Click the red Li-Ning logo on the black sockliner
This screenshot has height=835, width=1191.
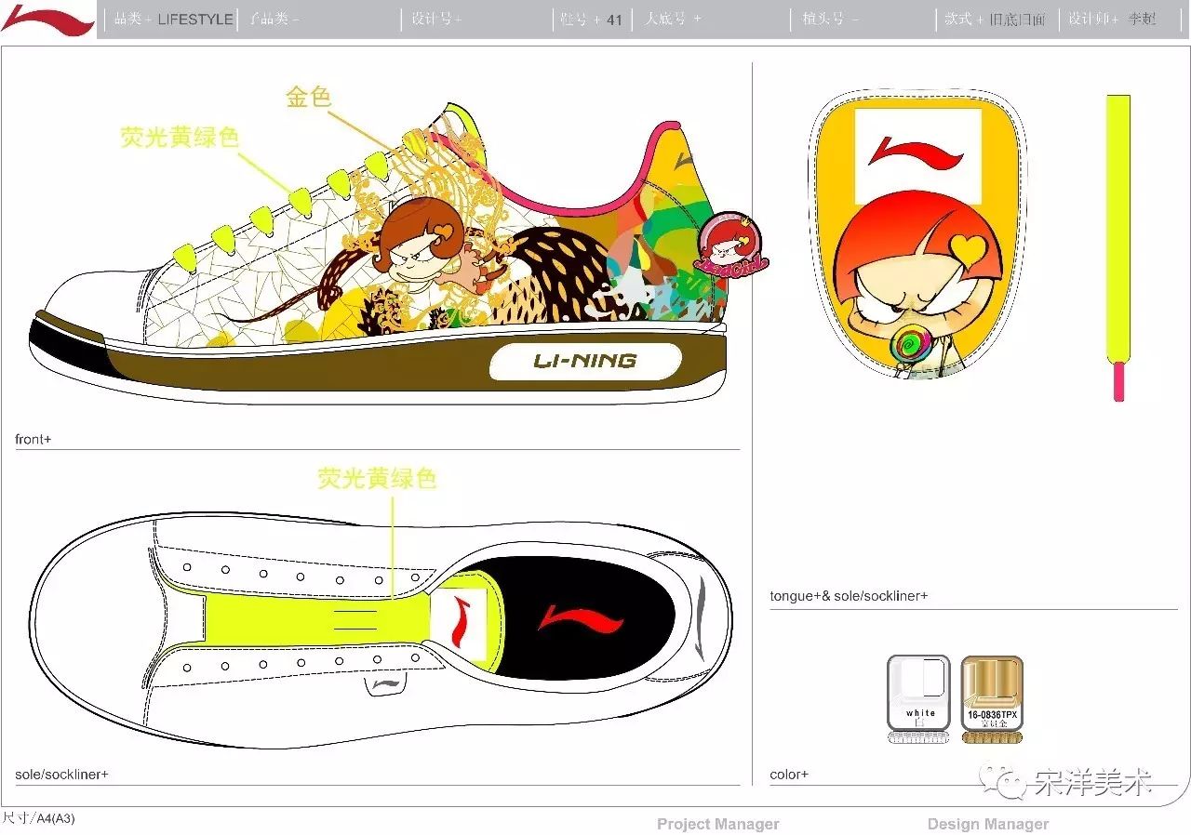click(x=580, y=621)
